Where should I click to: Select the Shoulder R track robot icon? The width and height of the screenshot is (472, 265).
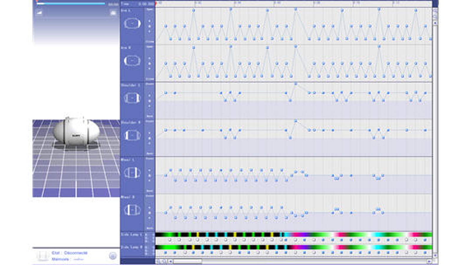(x=132, y=135)
